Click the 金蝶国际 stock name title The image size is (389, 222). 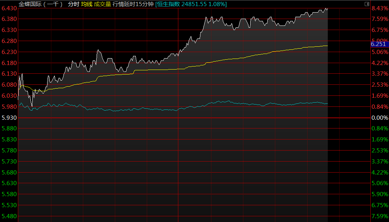41,4
